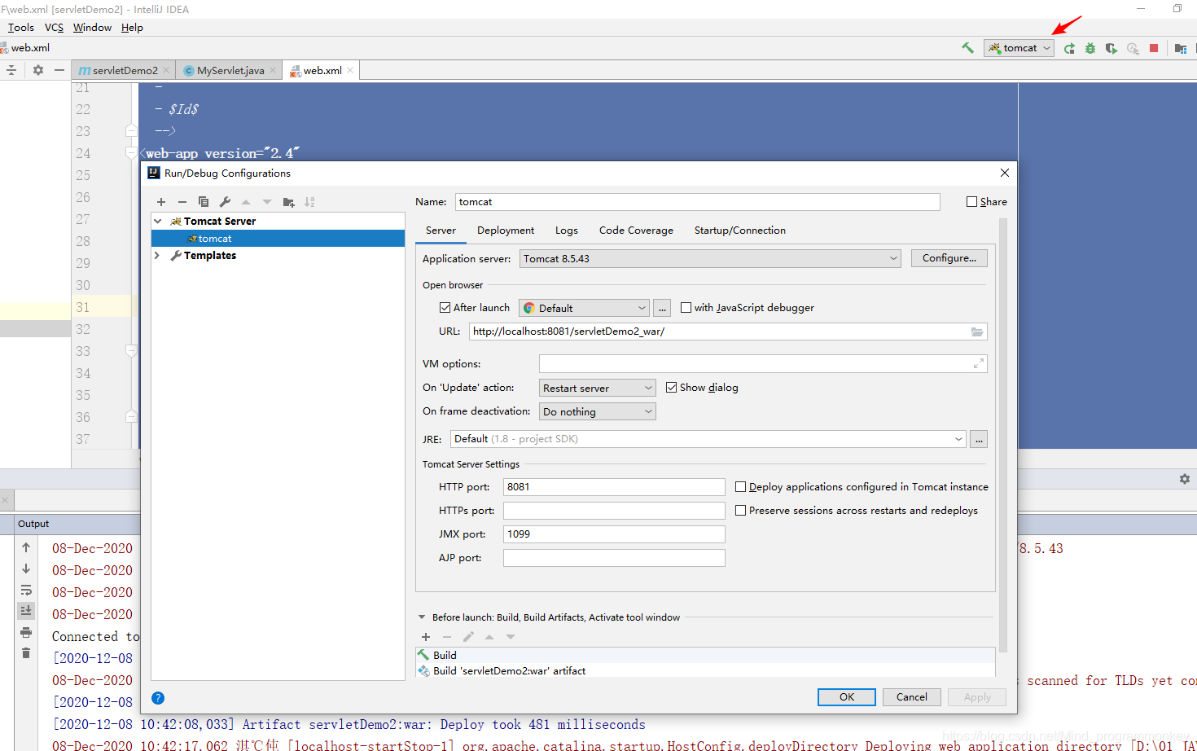Browse URL folder icon in URL field

(x=977, y=332)
